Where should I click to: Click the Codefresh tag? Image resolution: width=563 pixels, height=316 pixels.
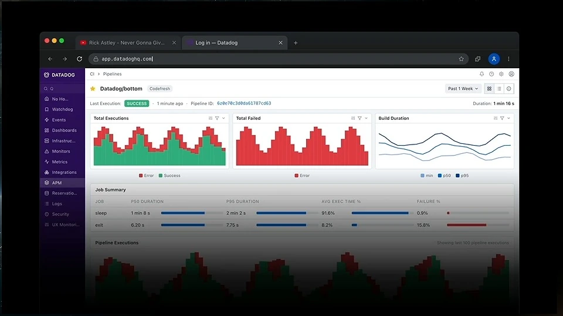pyautogui.click(x=160, y=89)
